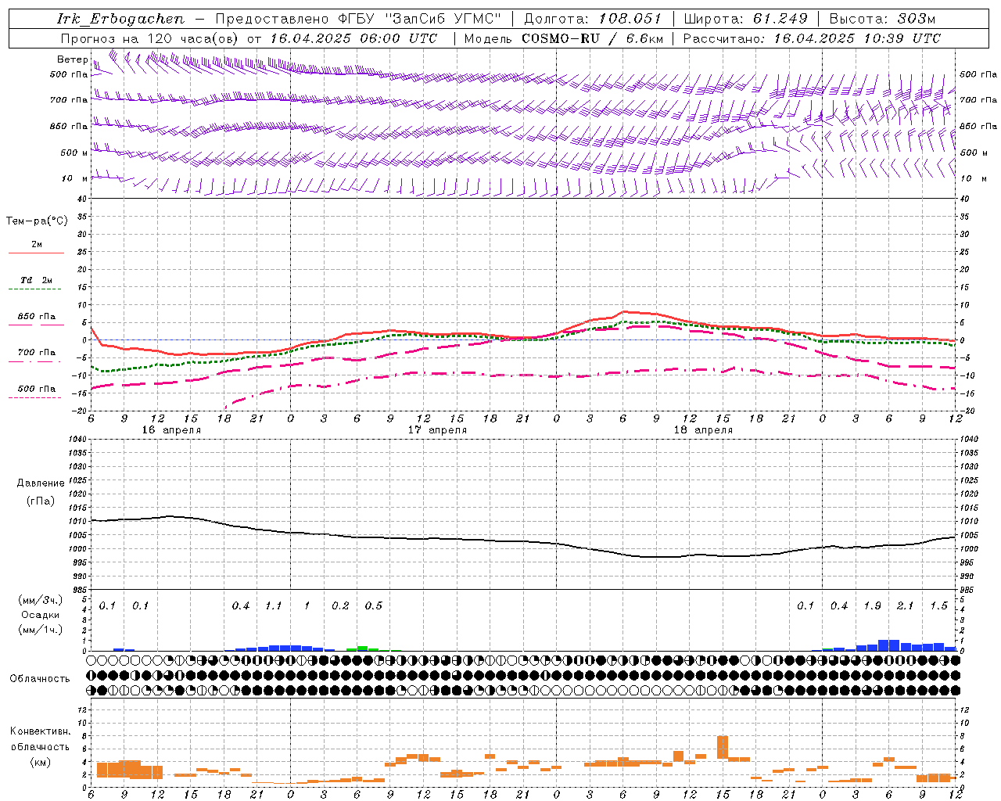
Task: Click the 17 апреля date label
Action: click(x=437, y=430)
